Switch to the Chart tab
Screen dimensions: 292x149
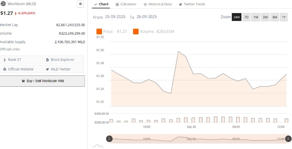[x=101, y=4]
